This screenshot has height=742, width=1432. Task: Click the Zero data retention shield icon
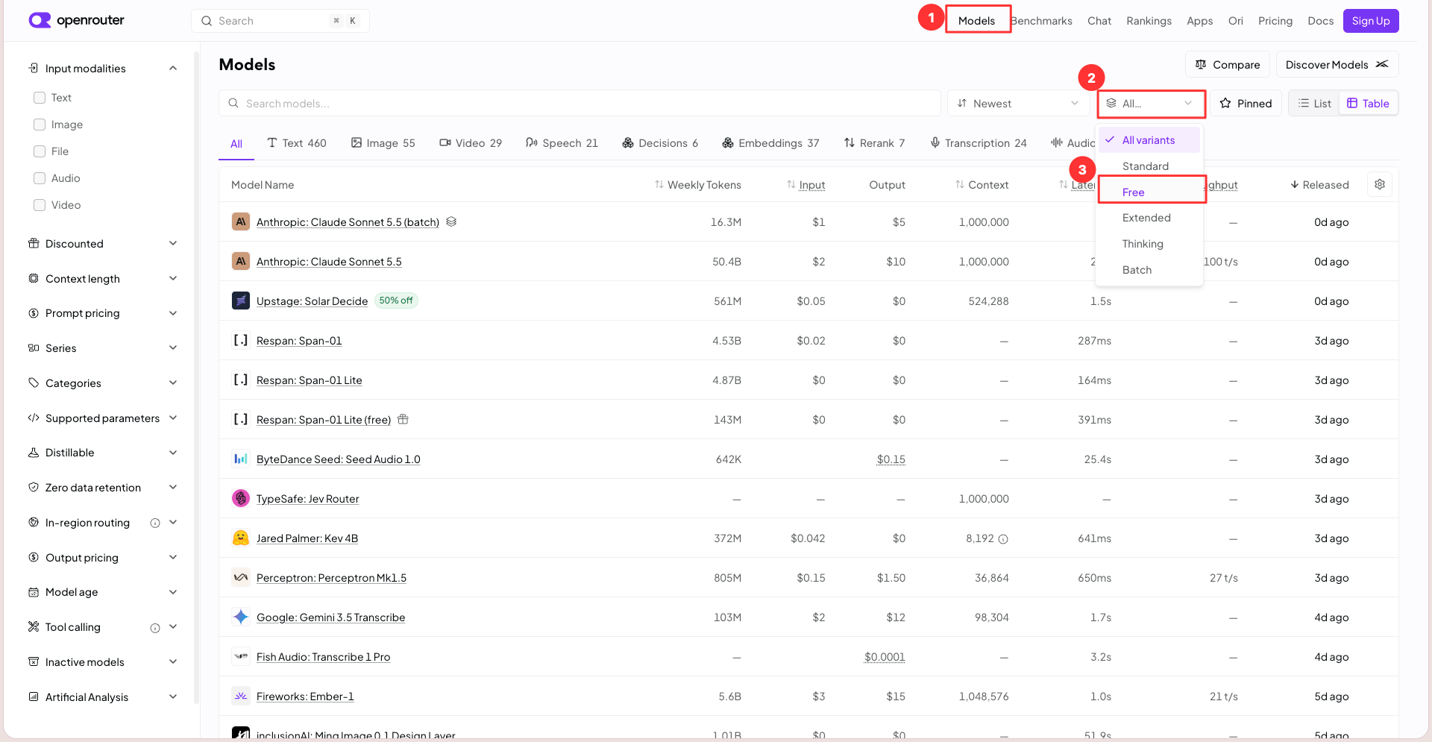pos(34,487)
